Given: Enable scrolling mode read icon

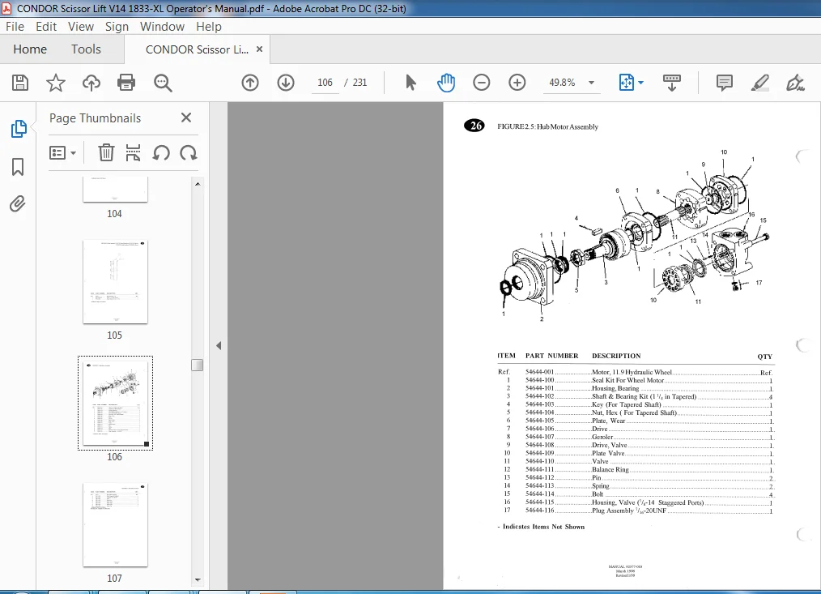Looking at the screenshot, I should click(x=672, y=83).
